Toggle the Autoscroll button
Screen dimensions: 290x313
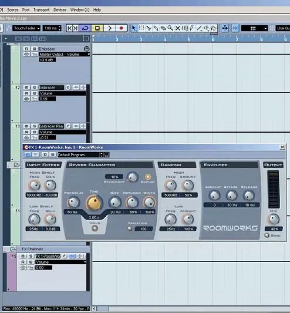point(225,28)
